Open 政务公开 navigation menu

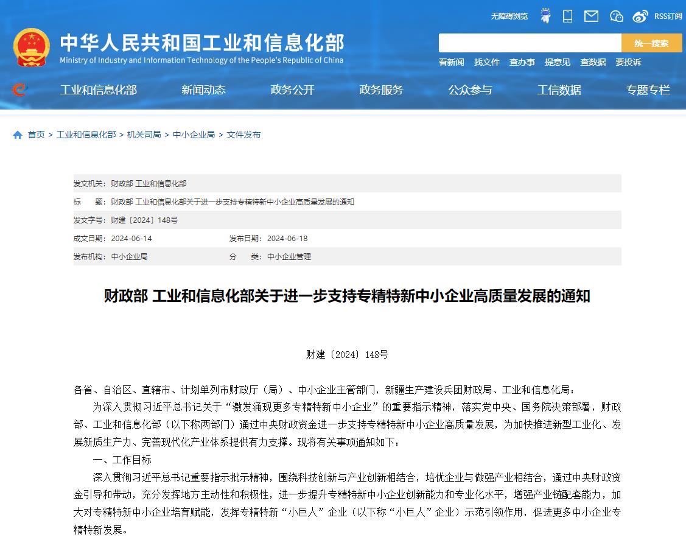(292, 89)
